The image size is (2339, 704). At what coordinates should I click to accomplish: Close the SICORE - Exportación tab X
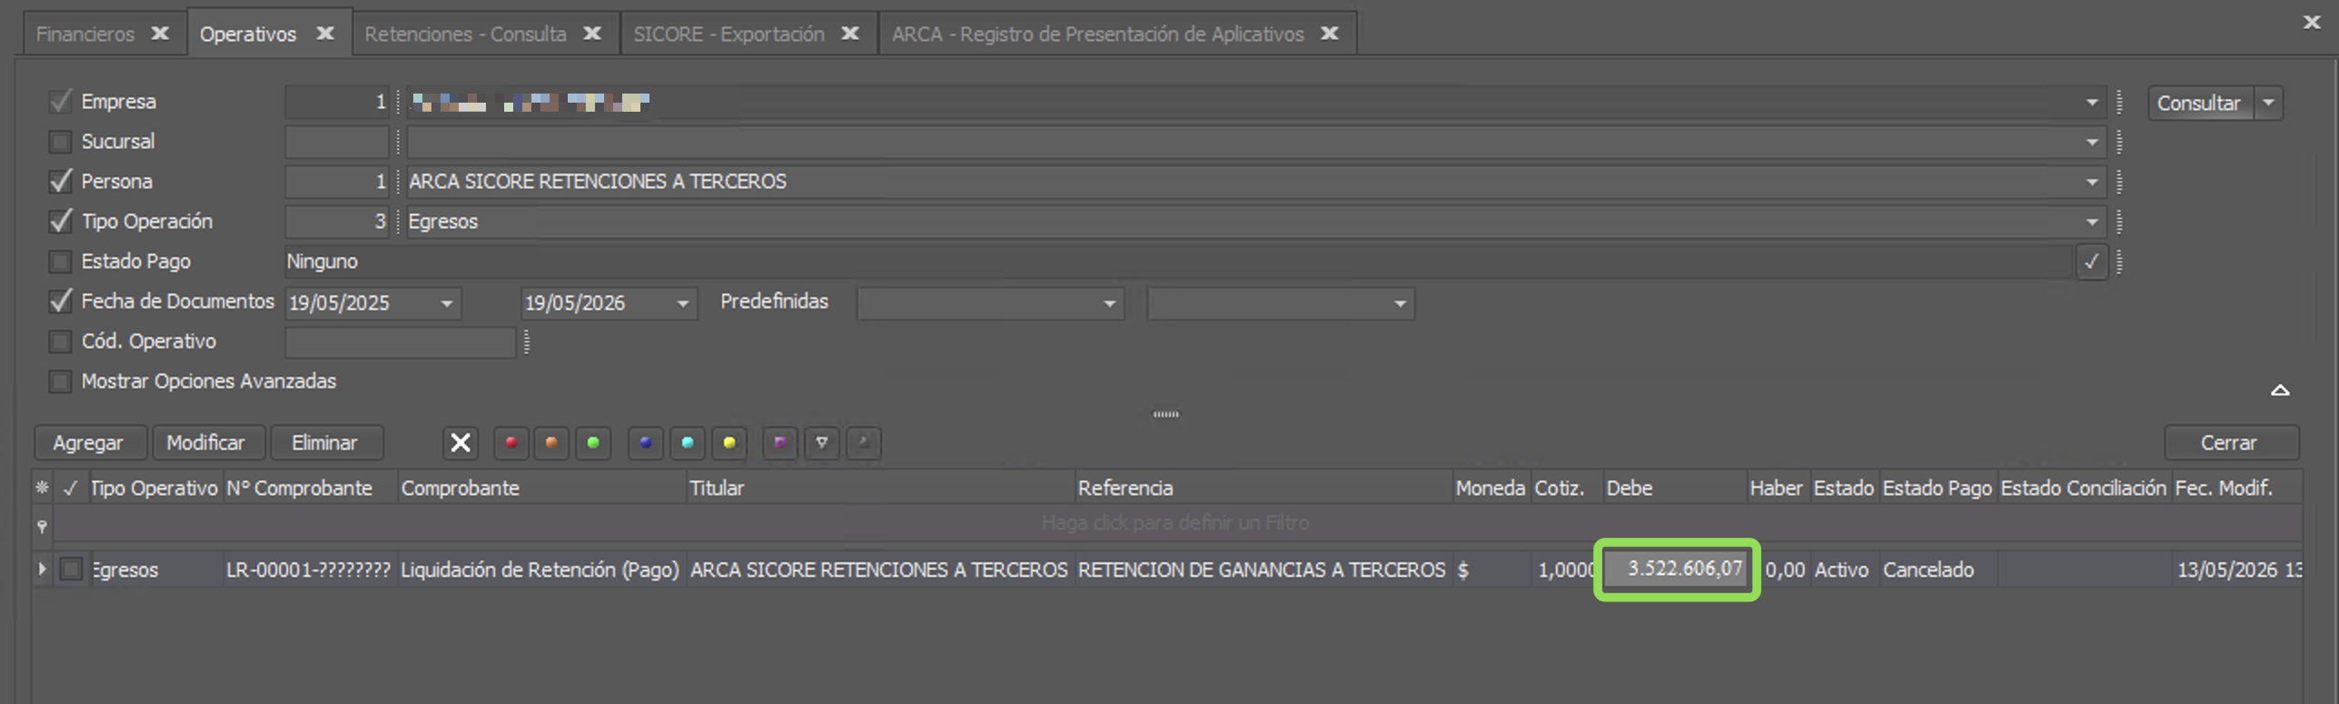[850, 34]
